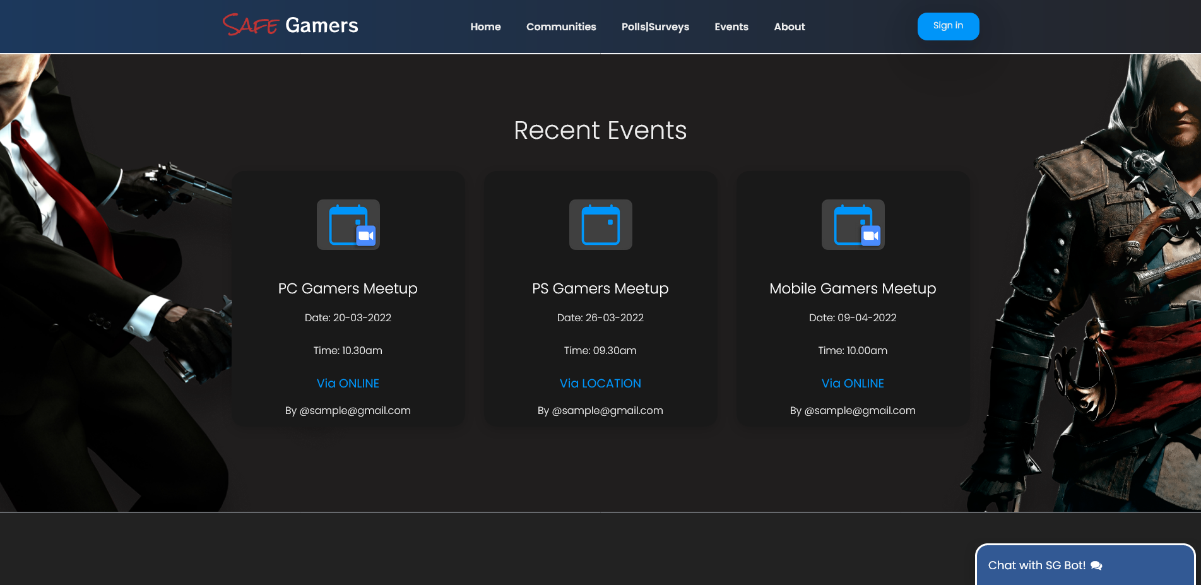Click the sample email under PS Gamers Meetup

tap(600, 410)
